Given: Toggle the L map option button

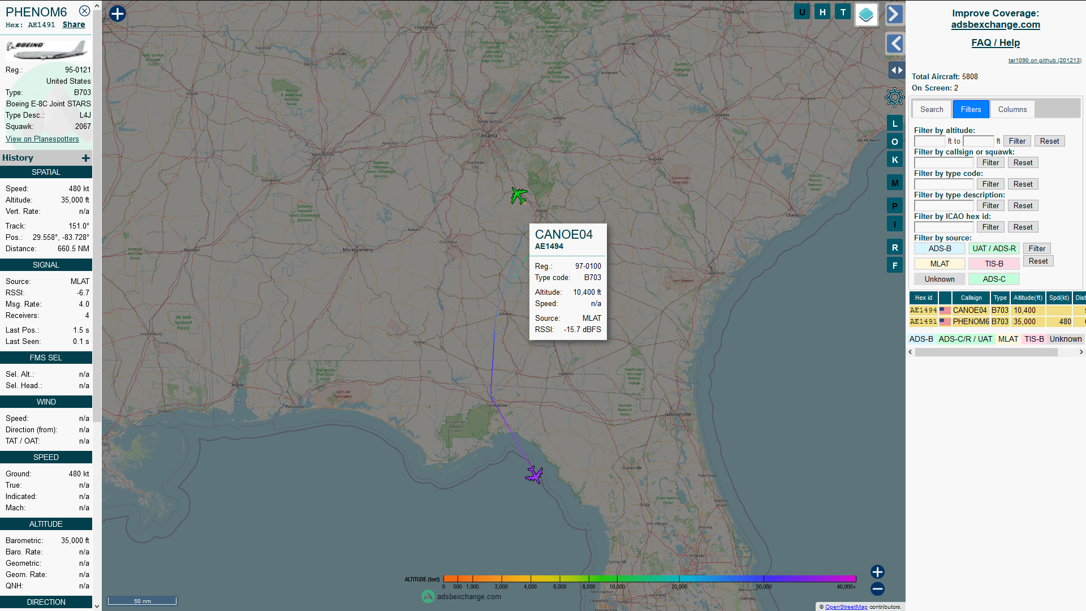Looking at the screenshot, I should [x=895, y=123].
